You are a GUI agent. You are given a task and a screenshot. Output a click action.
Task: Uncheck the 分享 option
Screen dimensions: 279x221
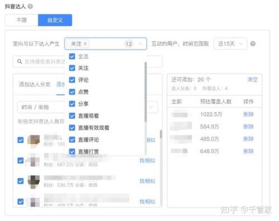click(x=72, y=104)
